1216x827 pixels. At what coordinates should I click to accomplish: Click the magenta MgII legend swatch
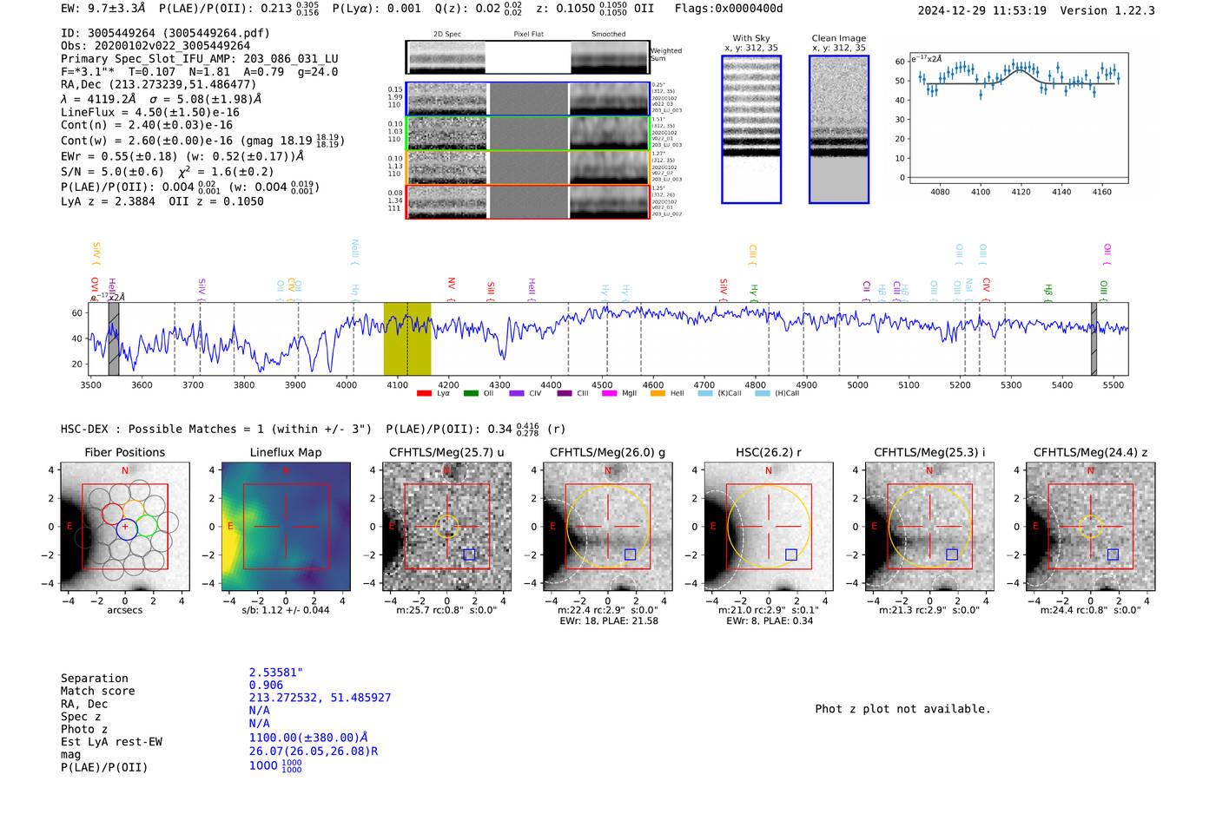coord(610,394)
